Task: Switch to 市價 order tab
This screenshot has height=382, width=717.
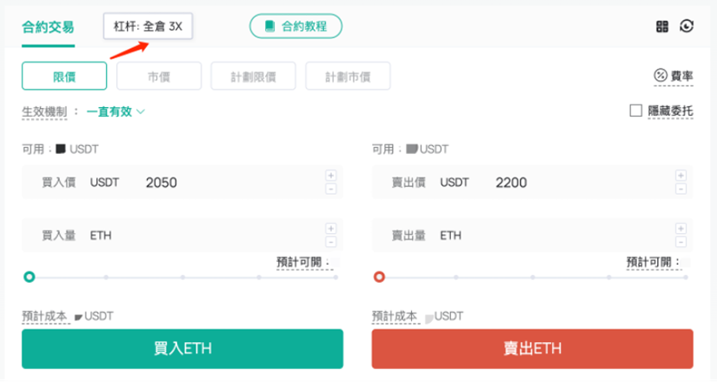Action: (x=159, y=76)
